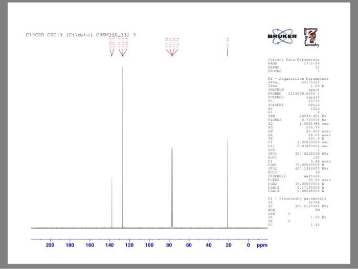Click the SFO1 value '100.6228298'

click(x=307, y=154)
